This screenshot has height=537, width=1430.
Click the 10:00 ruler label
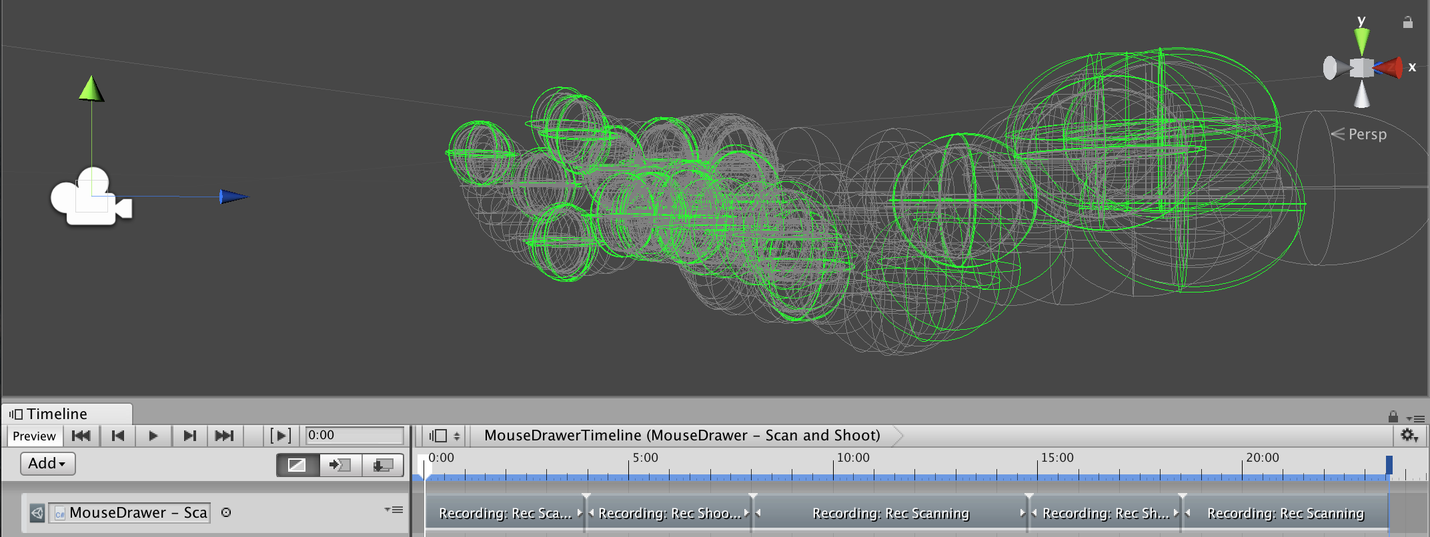pyautogui.click(x=853, y=458)
